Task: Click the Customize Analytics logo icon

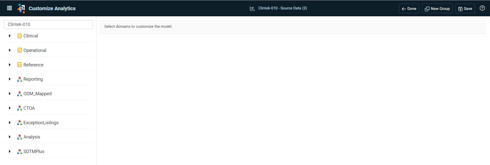Action: [x=21, y=8]
